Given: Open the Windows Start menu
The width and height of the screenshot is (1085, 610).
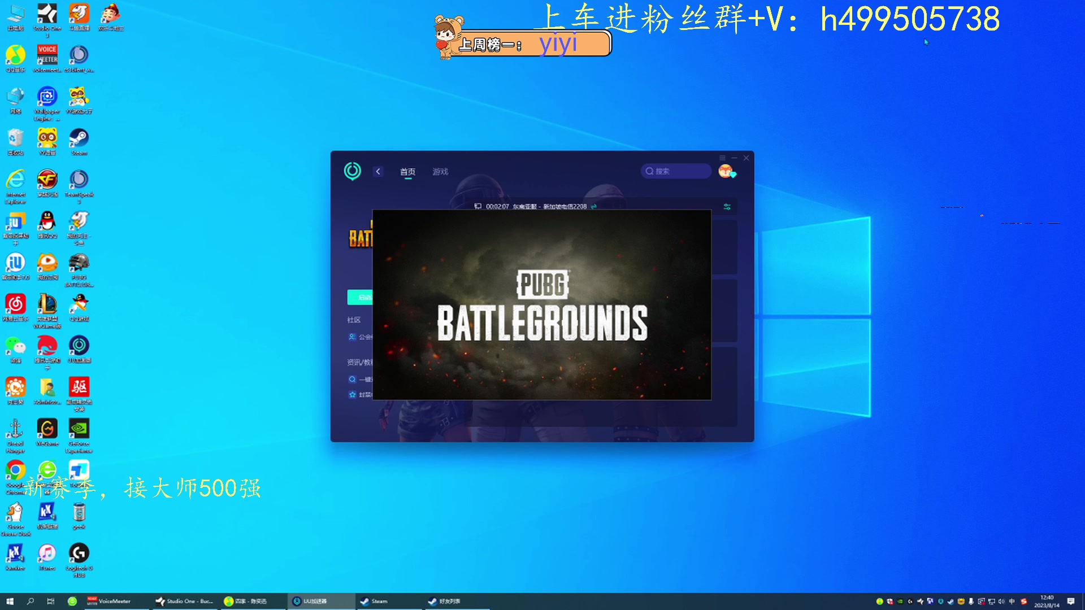Looking at the screenshot, I should coord(10,602).
